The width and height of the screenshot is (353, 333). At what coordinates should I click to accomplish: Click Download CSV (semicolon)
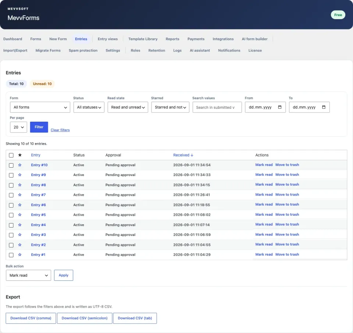85,318
